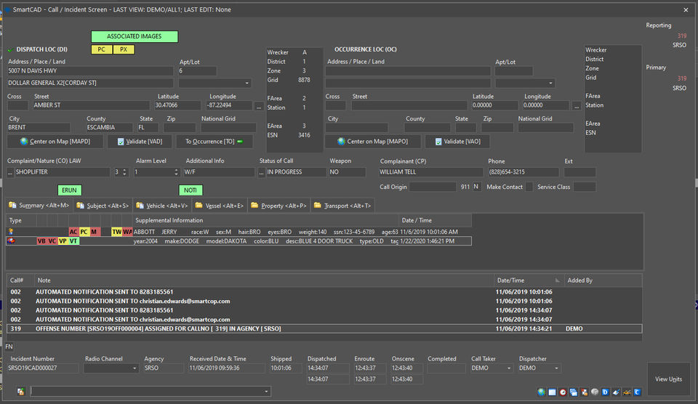
Task: Click the pencil edit icon in bottom toolbar
Action: point(616,392)
